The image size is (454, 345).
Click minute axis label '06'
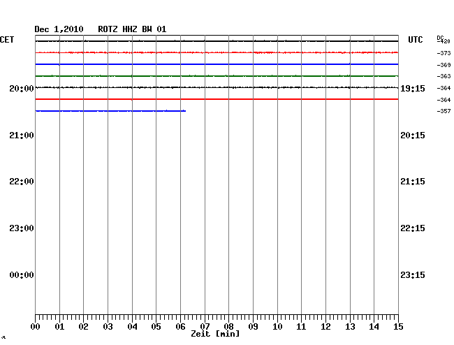[x=180, y=327]
